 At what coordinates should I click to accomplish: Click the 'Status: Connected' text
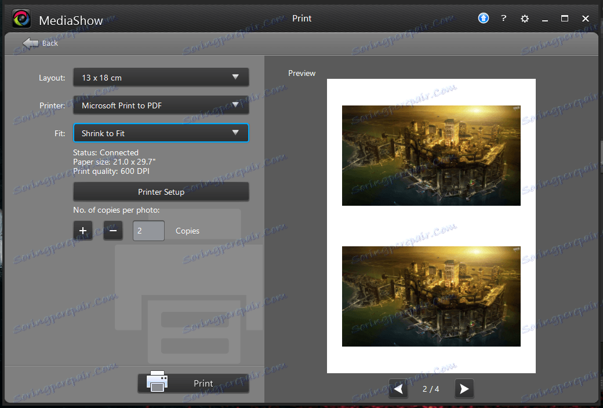coord(106,152)
